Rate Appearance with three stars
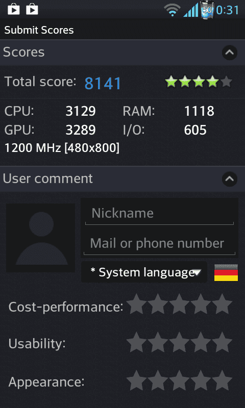The height and width of the screenshot is (408, 245). click(179, 380)
